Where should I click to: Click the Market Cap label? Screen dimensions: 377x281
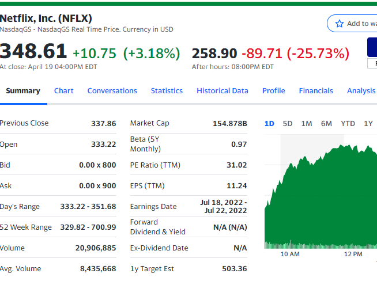pyautogui.click(x=149, y=123)
